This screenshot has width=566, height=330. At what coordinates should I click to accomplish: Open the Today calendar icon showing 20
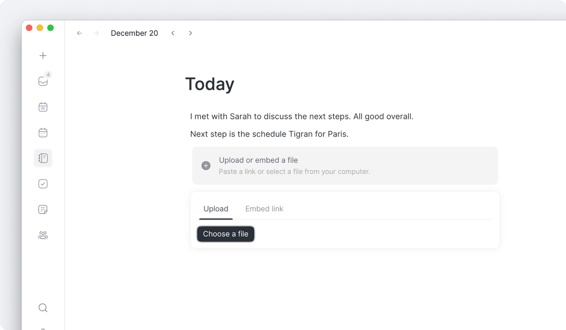[x=43, y=107]
